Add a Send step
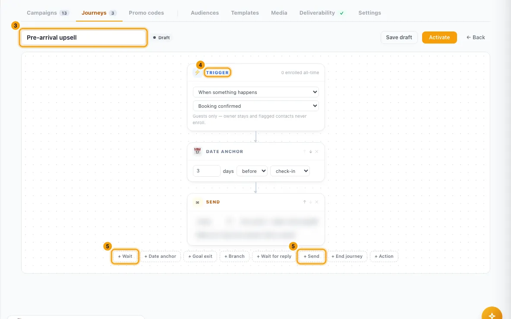Image resolution: width=511 pixels, height=319 pixels. [311, 256]
